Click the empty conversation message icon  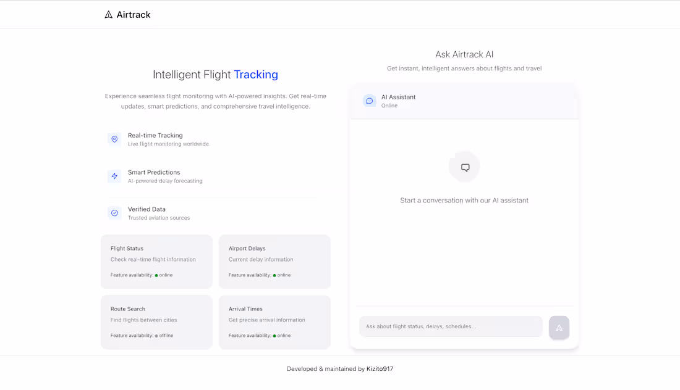[465, 167]
